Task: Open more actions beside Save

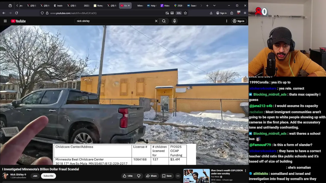Action: (178, 176)
